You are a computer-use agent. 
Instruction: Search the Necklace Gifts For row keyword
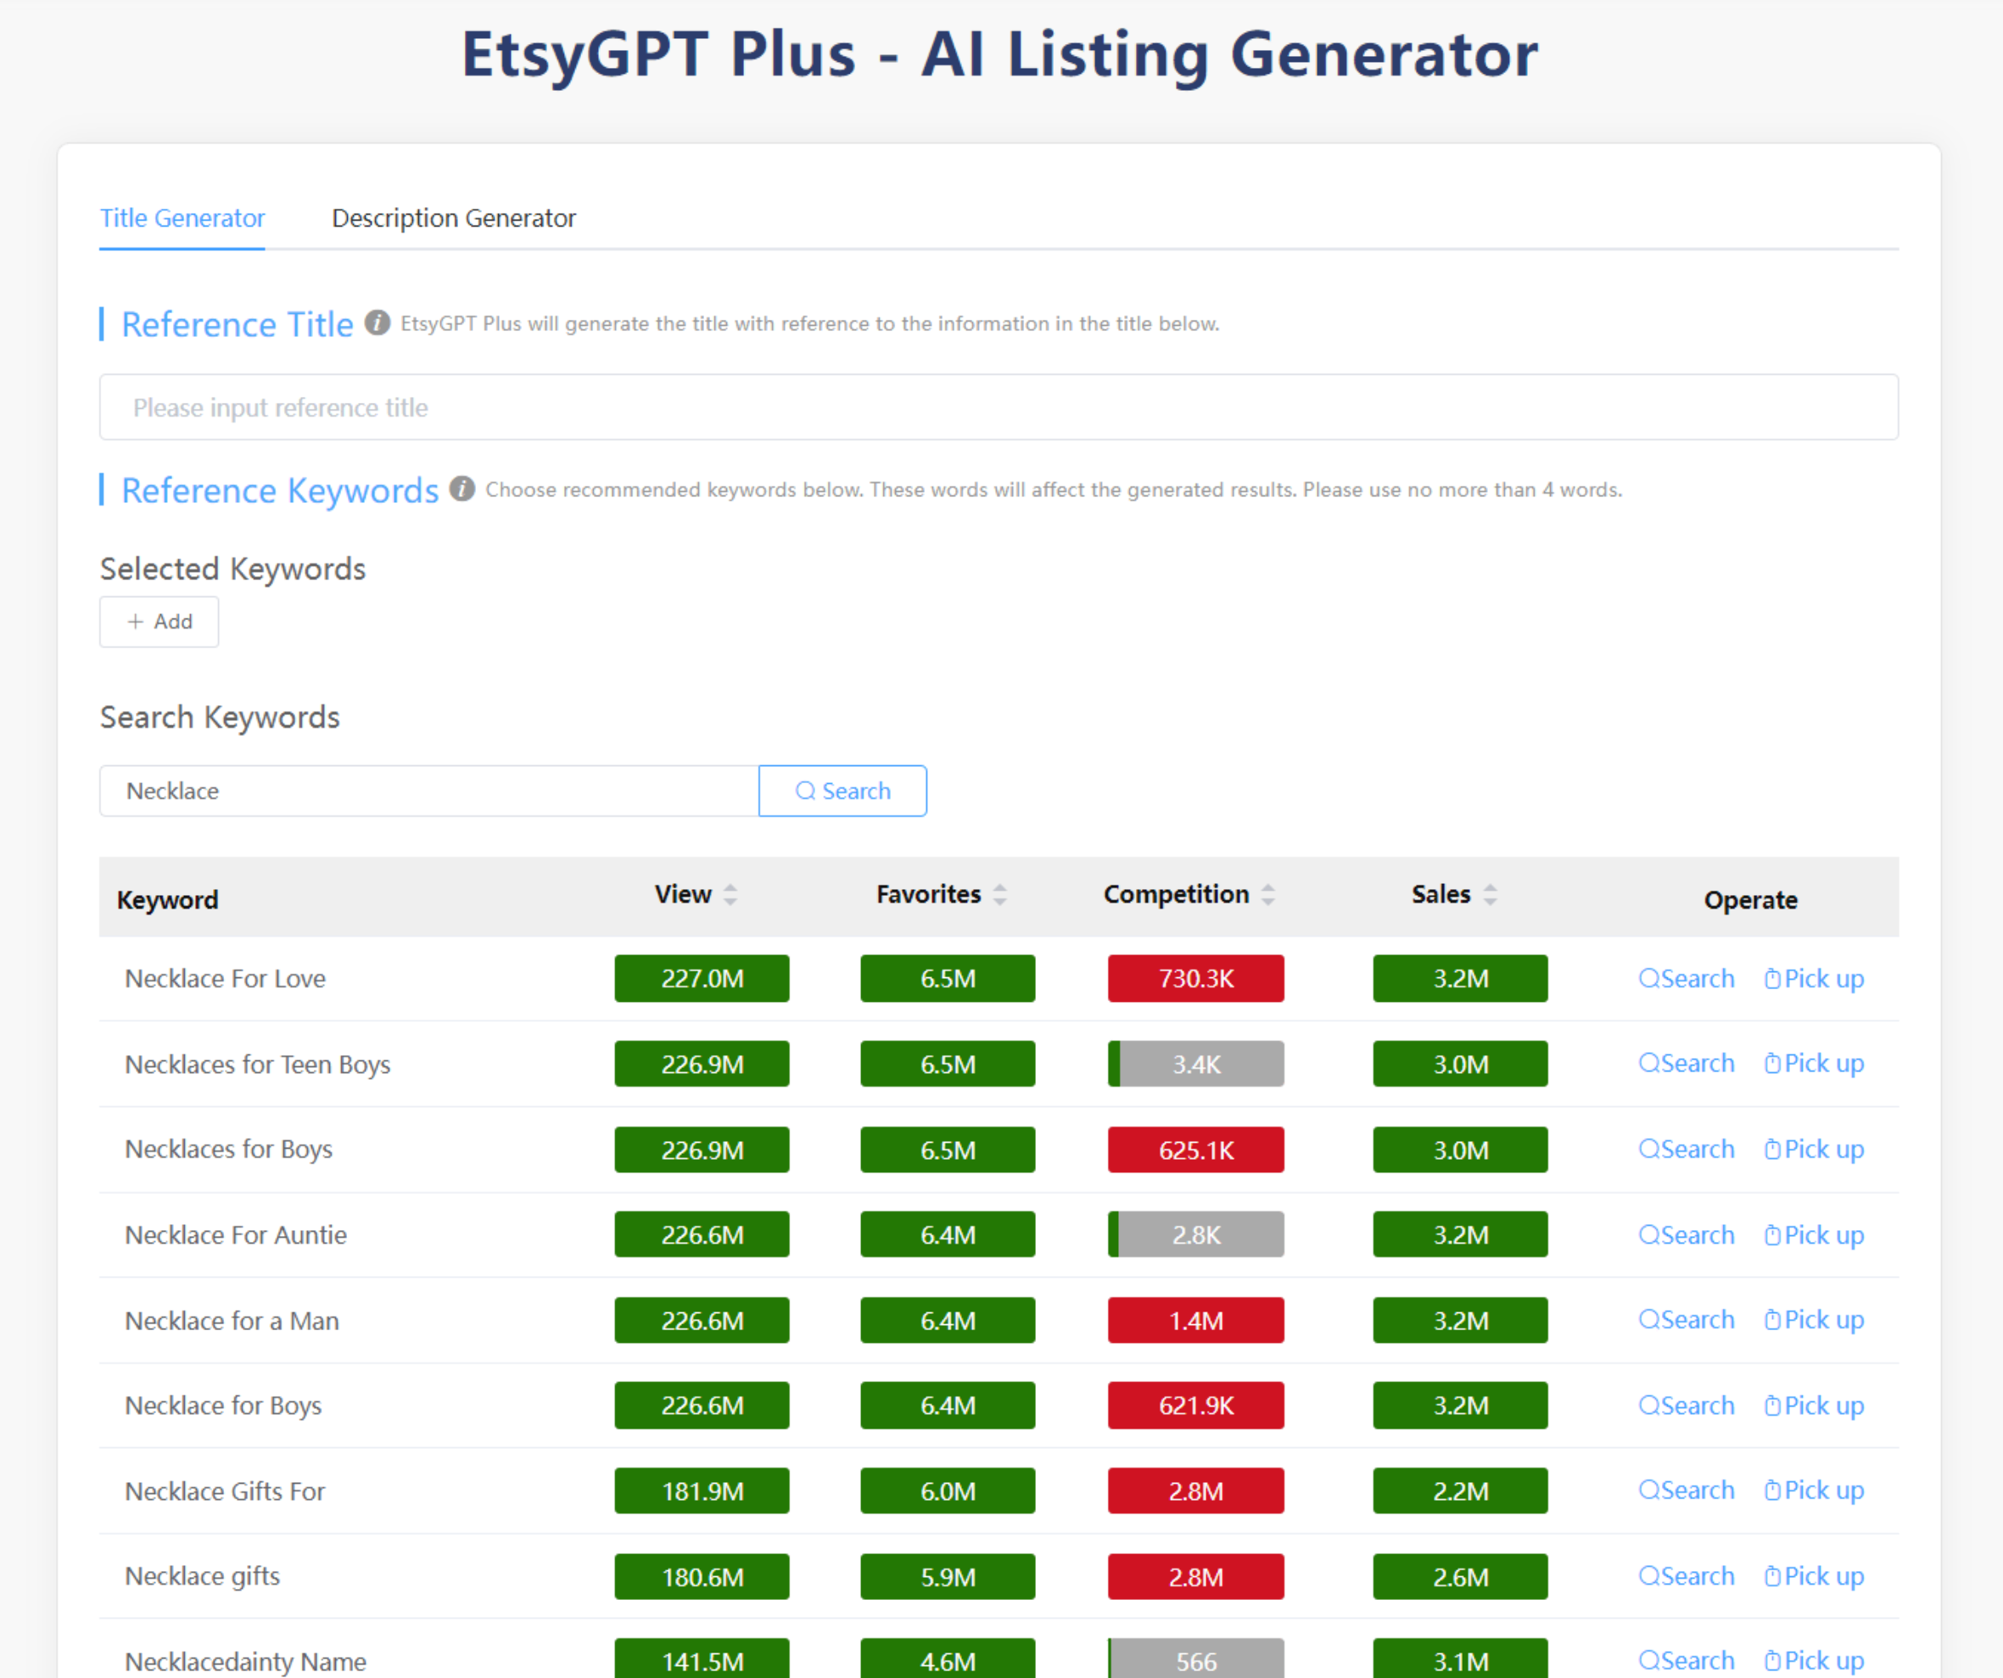[1686, 1491]
